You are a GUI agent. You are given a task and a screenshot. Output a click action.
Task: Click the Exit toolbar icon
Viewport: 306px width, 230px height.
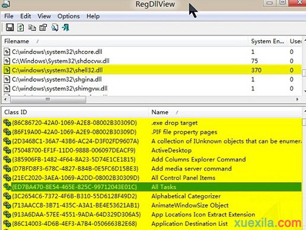tap(66, 27)
